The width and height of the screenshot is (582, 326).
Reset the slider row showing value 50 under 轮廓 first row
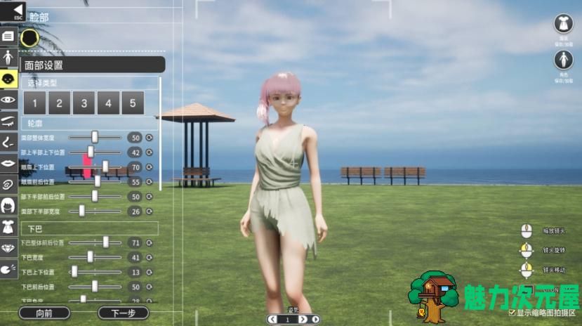coord(150,138)
